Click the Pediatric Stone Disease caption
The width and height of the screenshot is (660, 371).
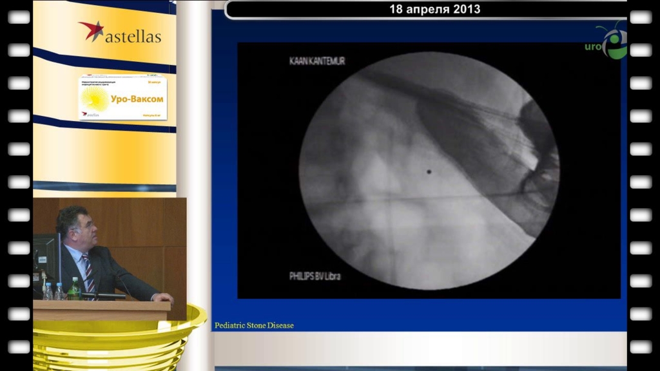click(254, 325)
